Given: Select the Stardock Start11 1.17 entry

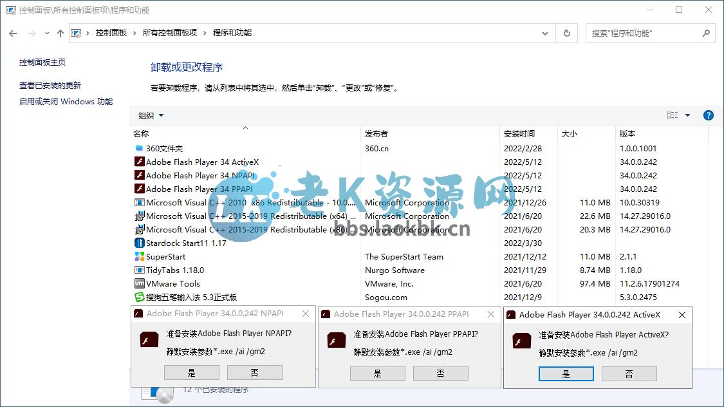Looking at the screenshot, I should click(186, 243).
